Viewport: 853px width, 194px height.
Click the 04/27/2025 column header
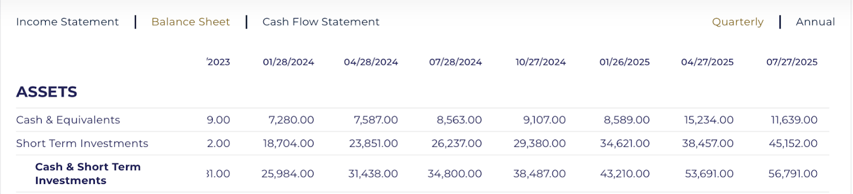[x=707, y=62]
